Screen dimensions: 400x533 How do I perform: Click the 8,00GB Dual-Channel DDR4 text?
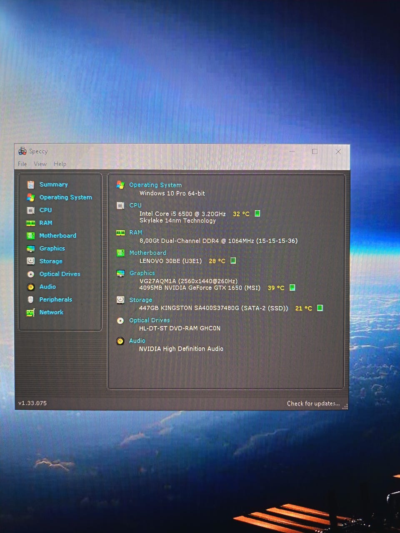pyautogui.click(x=218, y=241)
